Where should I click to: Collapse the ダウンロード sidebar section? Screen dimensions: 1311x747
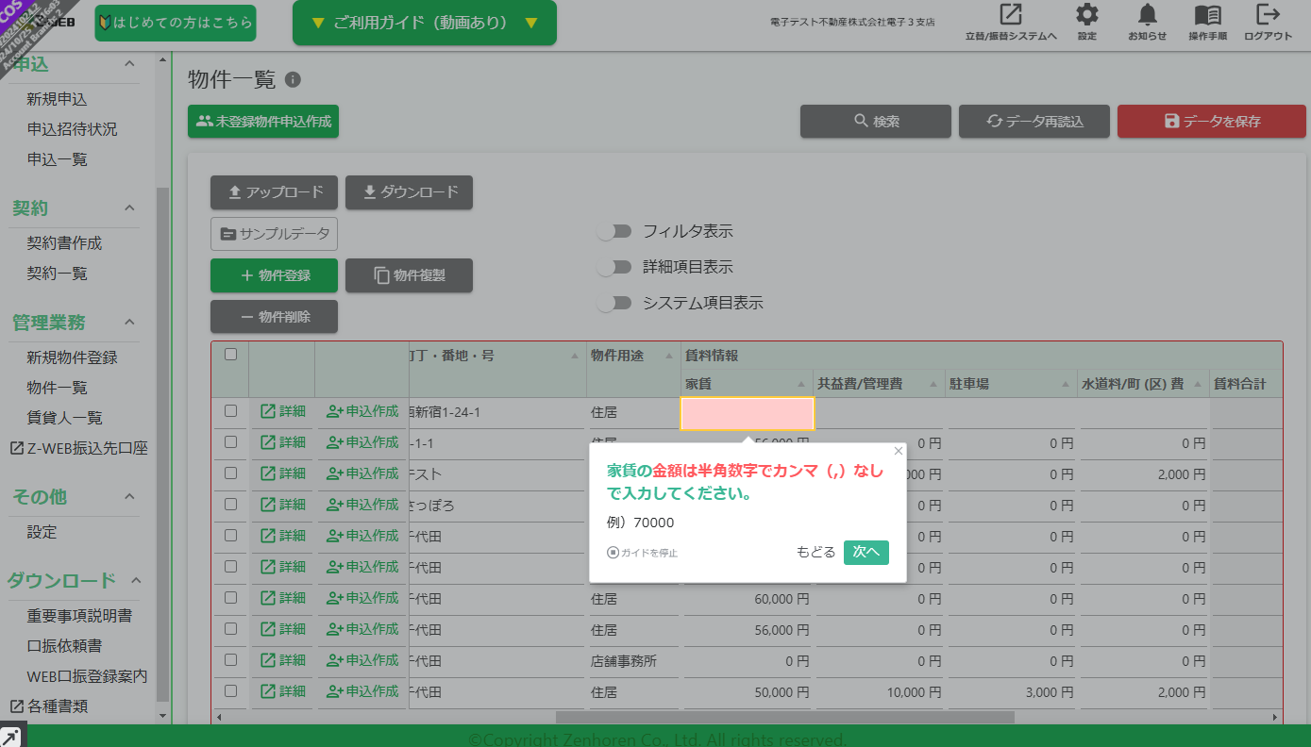coord(136,580)
